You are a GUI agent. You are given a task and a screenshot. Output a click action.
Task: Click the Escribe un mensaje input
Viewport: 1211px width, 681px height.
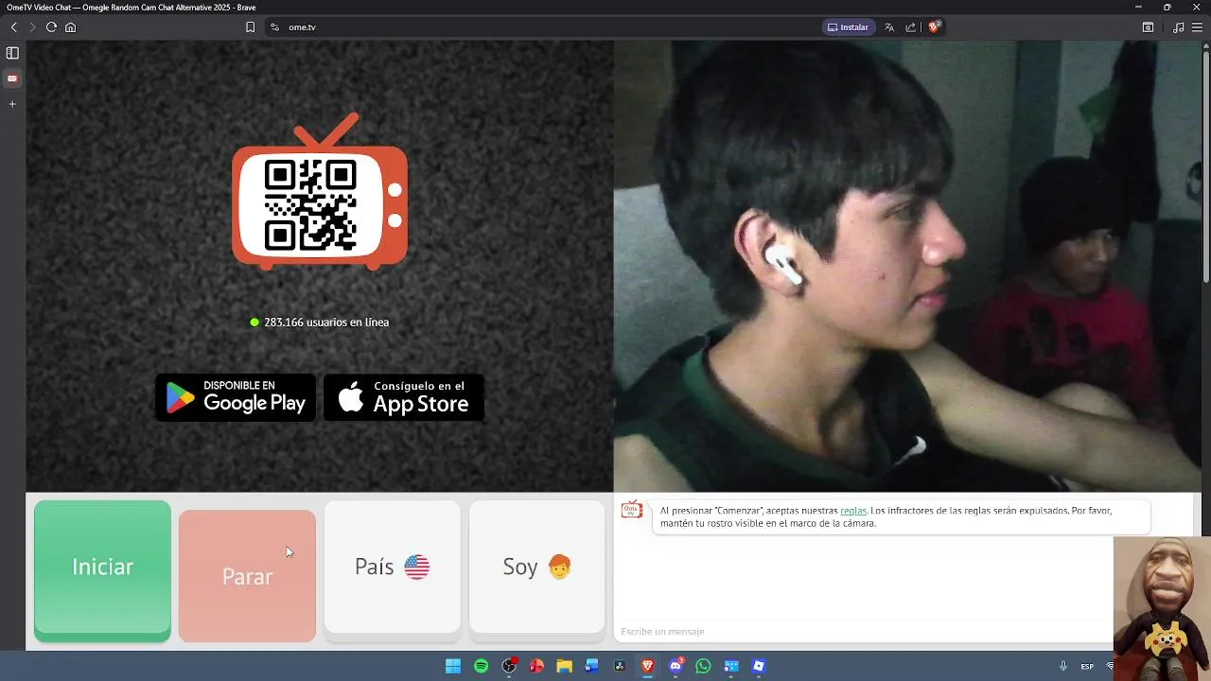pos(863,632)
